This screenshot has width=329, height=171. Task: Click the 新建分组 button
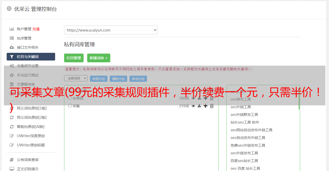99,79
